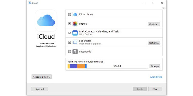Open the Storage button
The image size is (193, 96).
coord(155,66)
